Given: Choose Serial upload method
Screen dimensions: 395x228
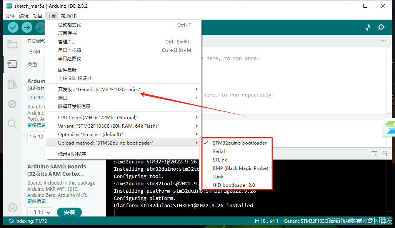Looking at the screenshot, I should click(237, 151).
